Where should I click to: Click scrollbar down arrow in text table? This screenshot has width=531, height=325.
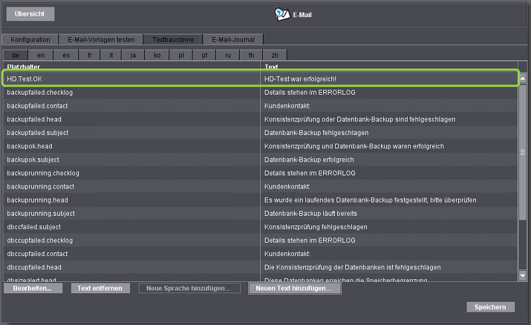[x=522, y=275]
